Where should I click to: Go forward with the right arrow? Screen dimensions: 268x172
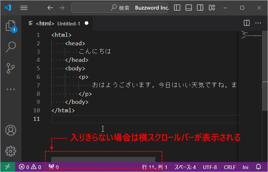[x=62, y=8]
